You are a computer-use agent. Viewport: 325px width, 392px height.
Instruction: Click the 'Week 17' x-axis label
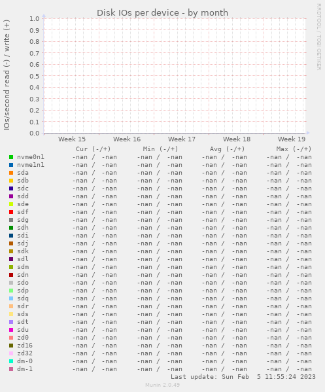(x=182, y=139)
